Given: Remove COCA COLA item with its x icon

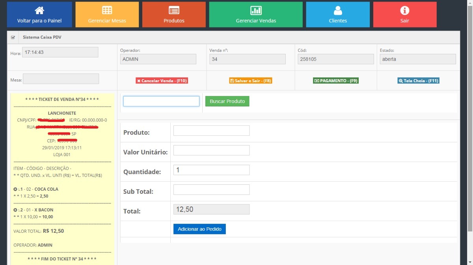Looking at the screenshot, I should (15, 189).
